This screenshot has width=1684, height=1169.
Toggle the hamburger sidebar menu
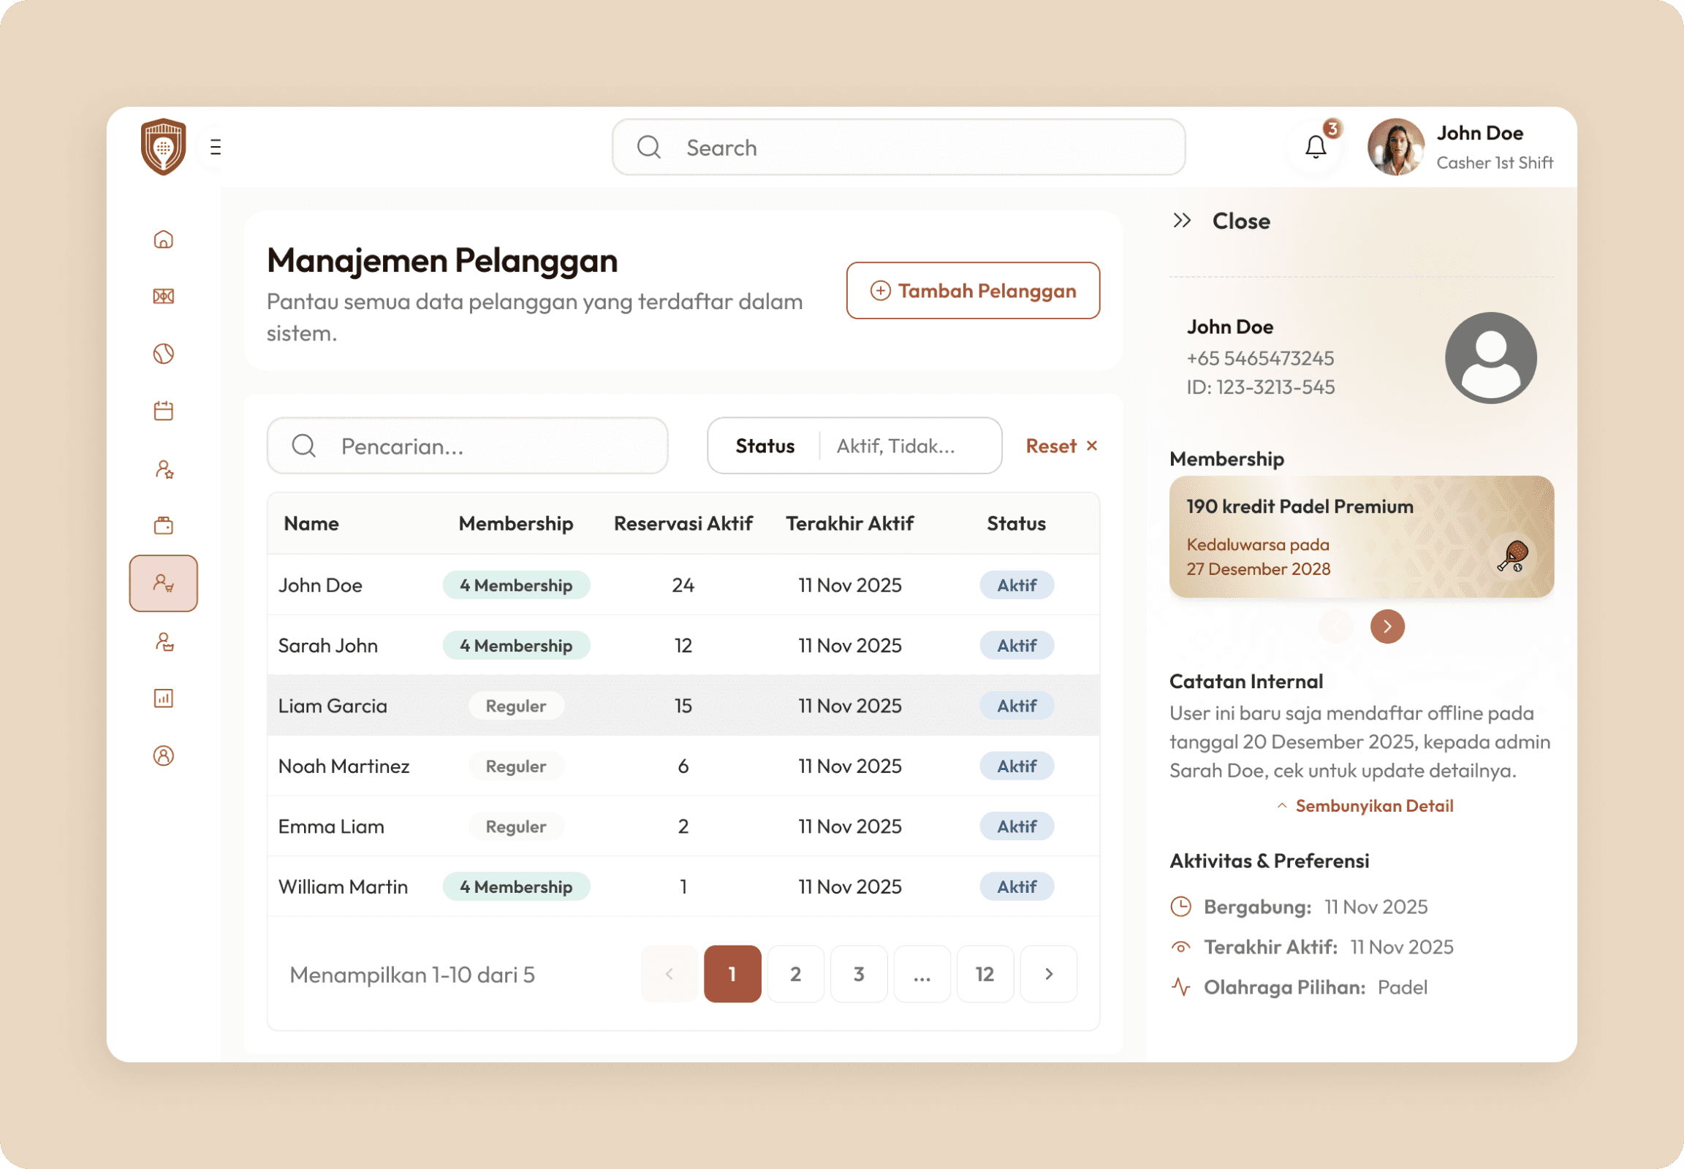click(216, 148)
